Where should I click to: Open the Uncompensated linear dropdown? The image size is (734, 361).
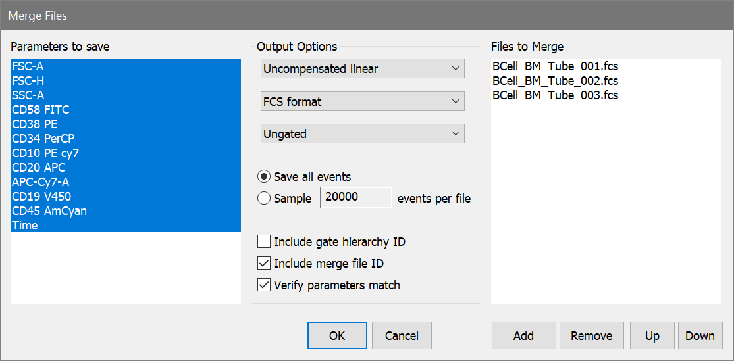click(363, 68)
